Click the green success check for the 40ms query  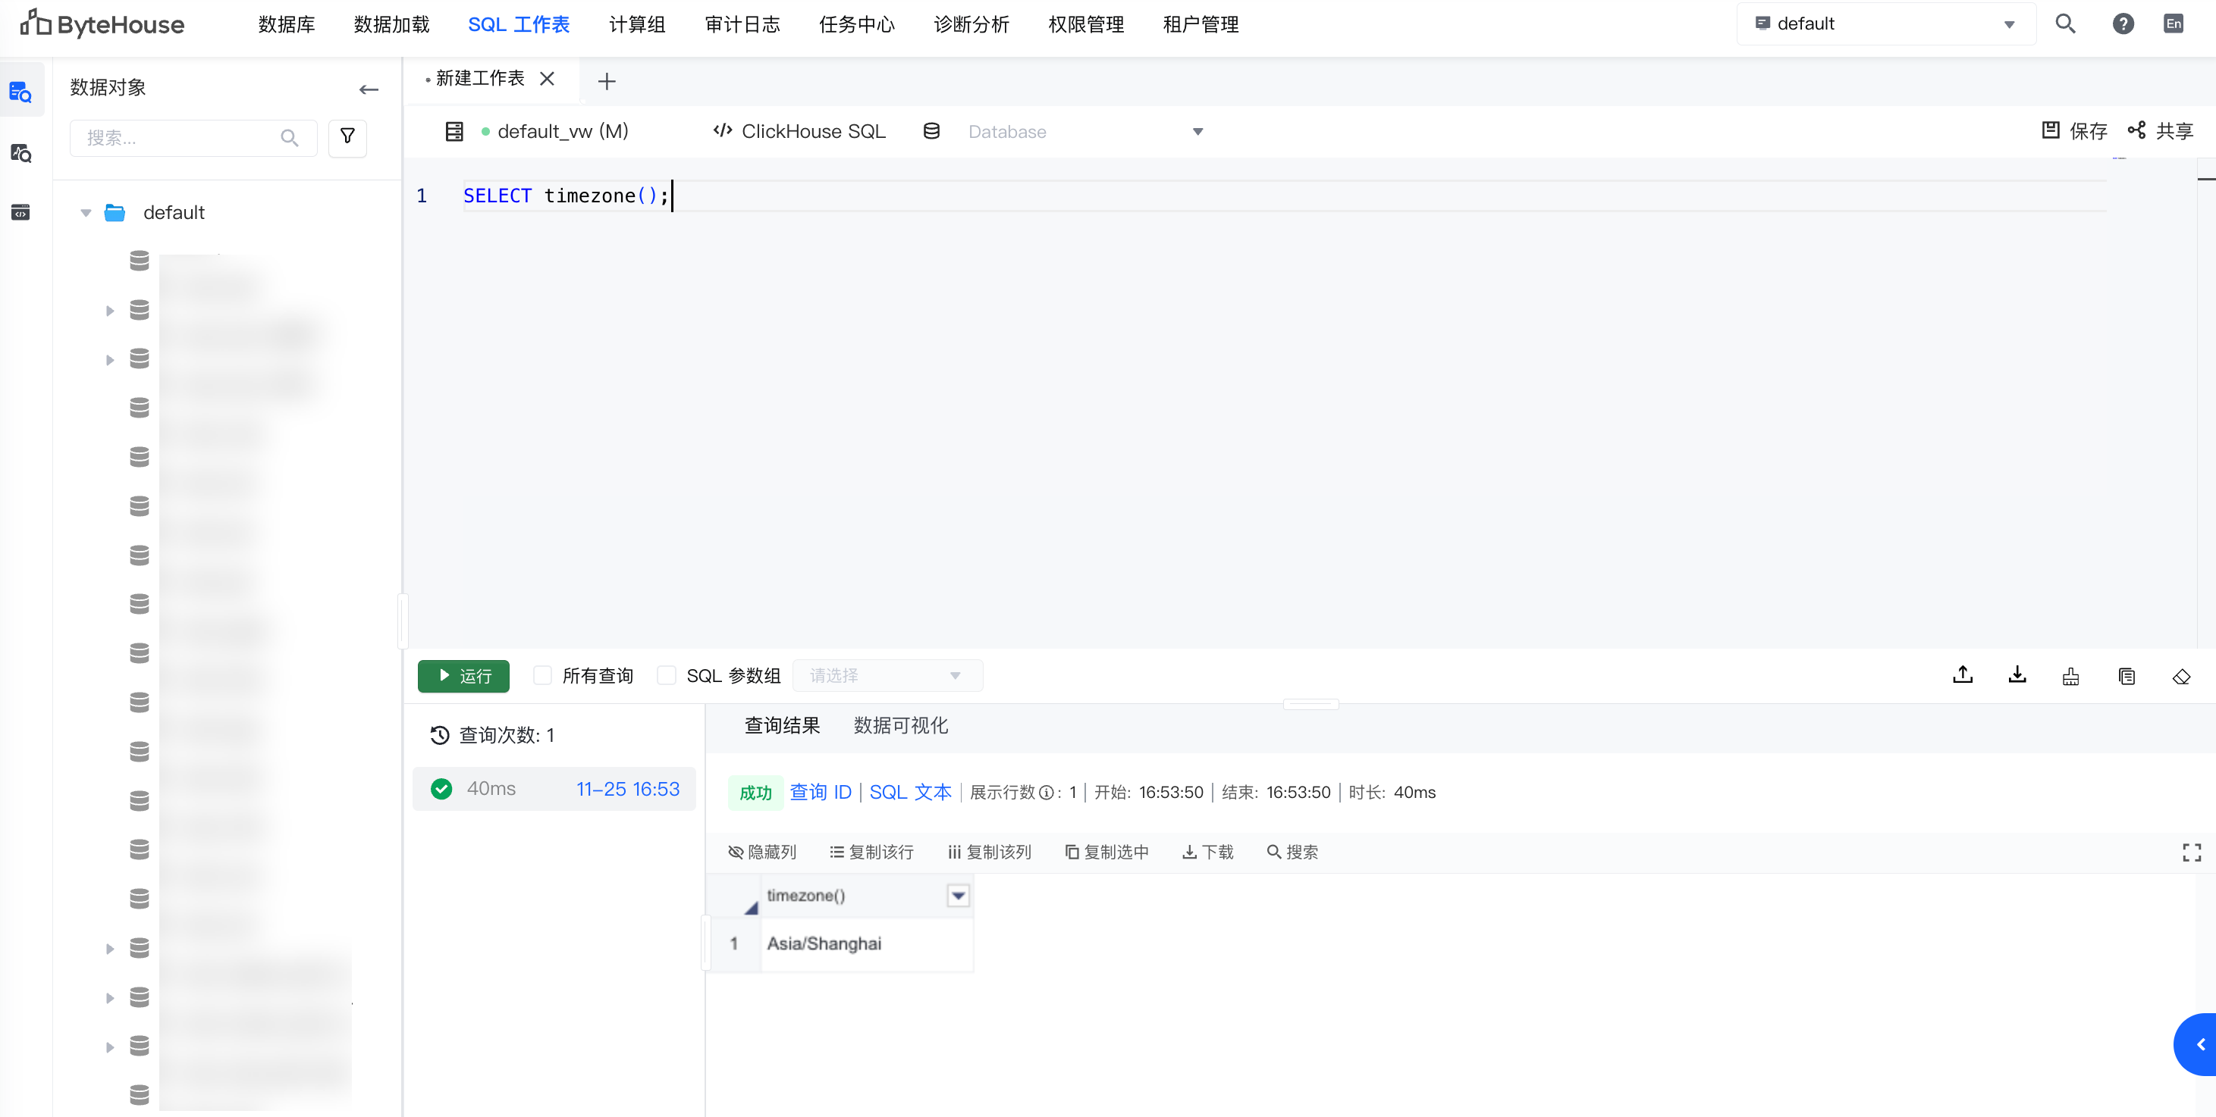click(441, 789)
